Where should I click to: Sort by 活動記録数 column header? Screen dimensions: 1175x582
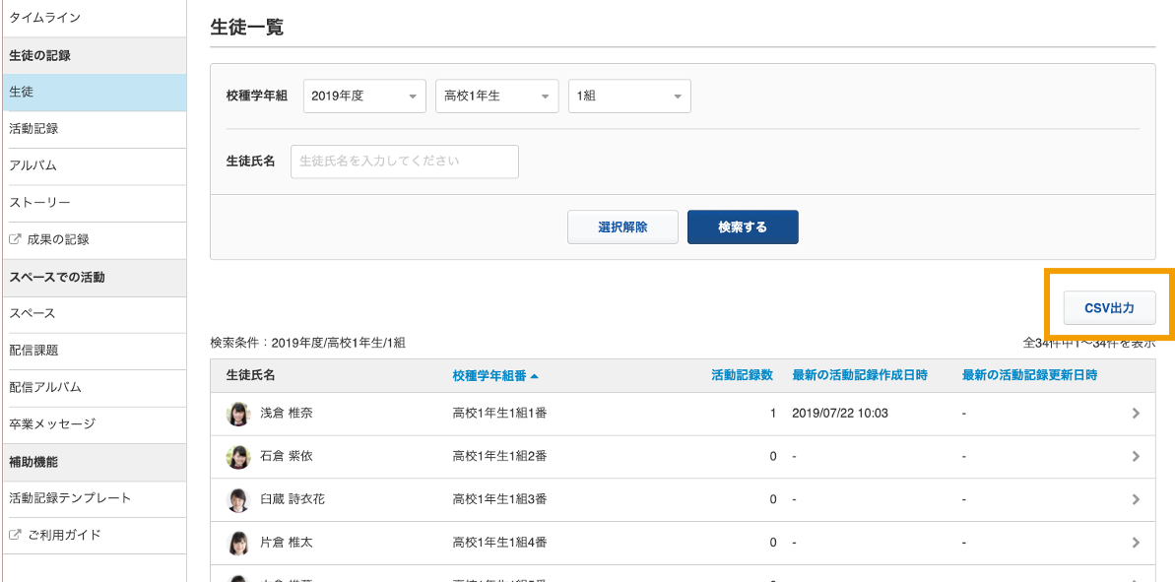point(742,375)
